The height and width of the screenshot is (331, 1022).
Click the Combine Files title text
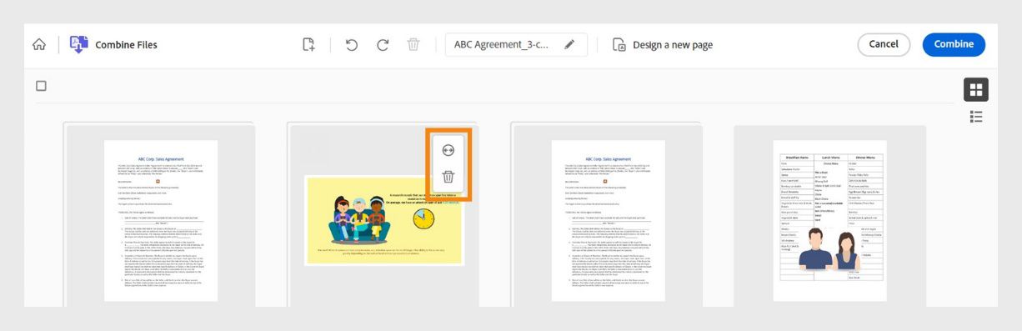tap(127, 45)
